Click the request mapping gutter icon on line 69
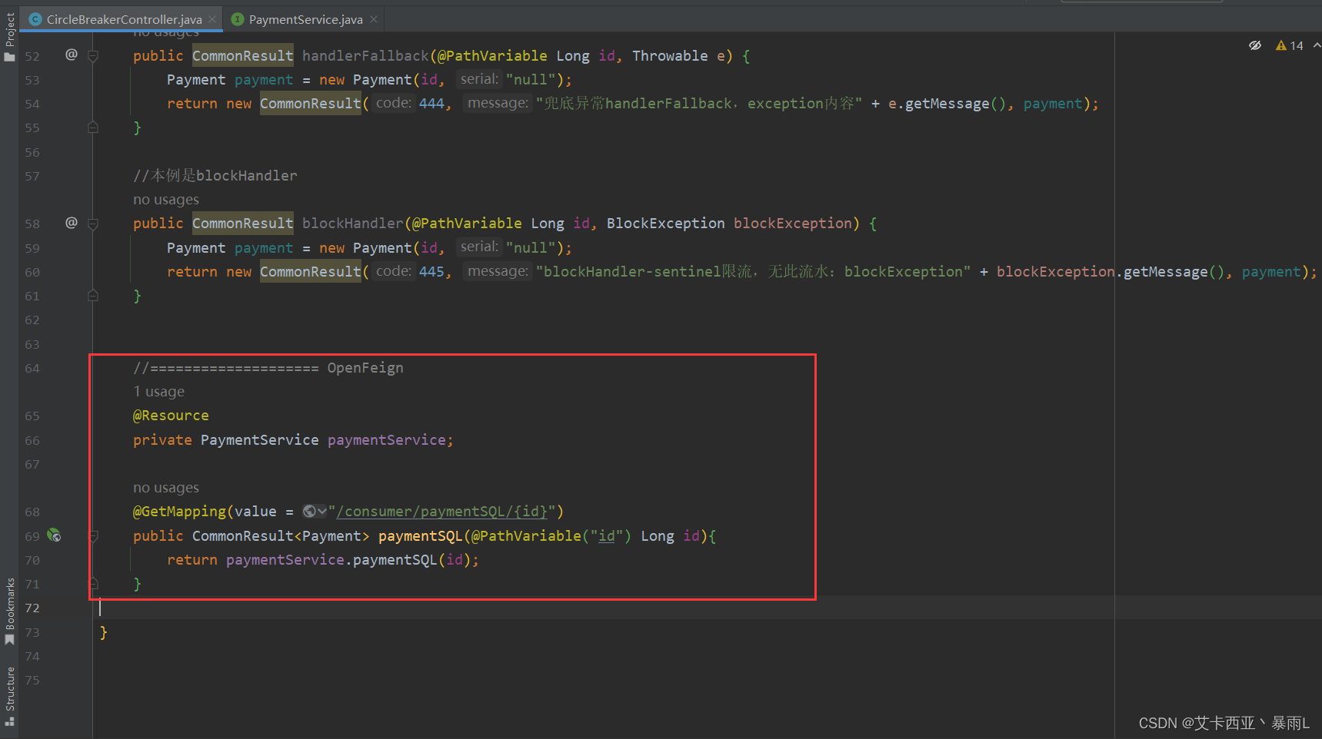Viewport: 1322px width, 739px height. [54, 535]
